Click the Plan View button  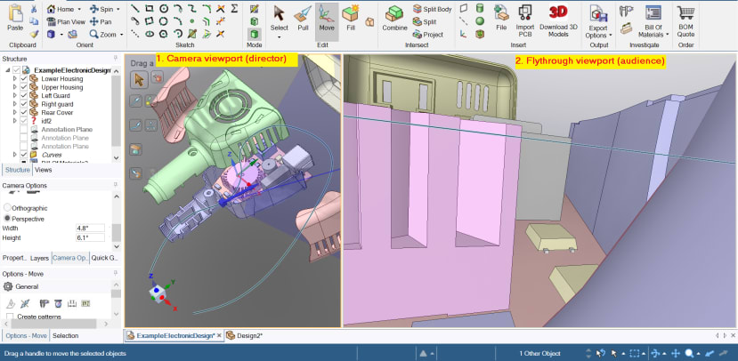coord(66,21)
